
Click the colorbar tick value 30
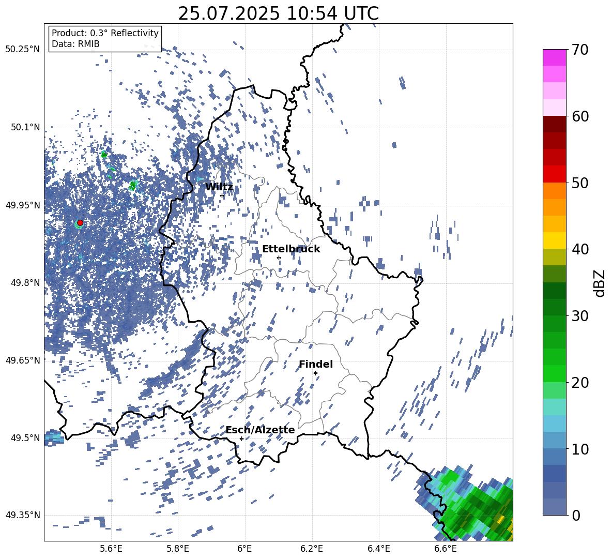pyautogui.click(x=580, y=316)
